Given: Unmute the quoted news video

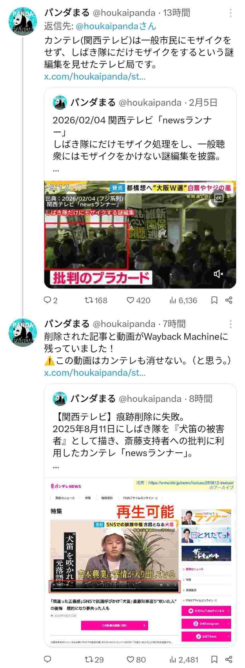Looking at the screenshot, I should (218, 274).
